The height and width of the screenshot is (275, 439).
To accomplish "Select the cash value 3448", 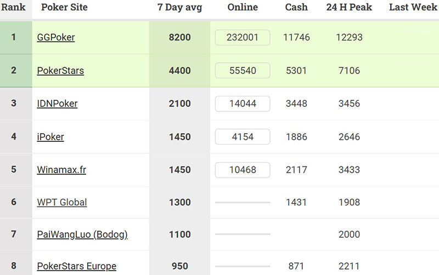I will [x=296, y=104].
